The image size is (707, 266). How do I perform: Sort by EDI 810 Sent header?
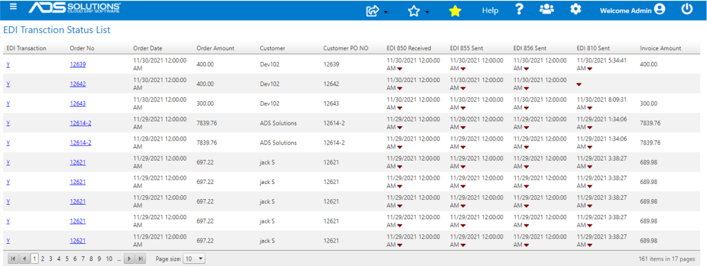(593, 48)
